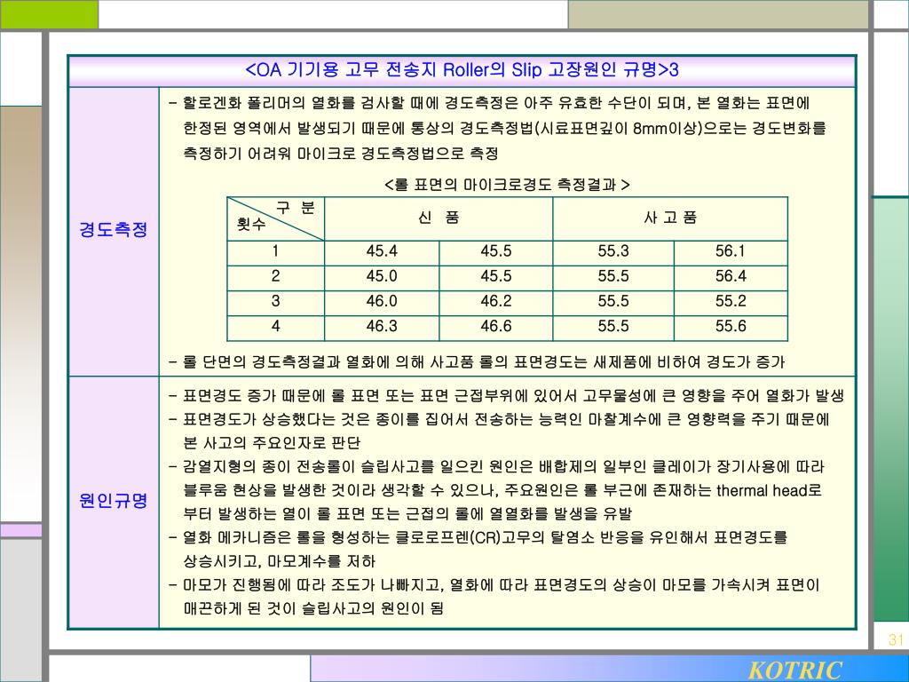Click the 횟수 label in table corner
909x682 pixels.
(x=251, y=224)
